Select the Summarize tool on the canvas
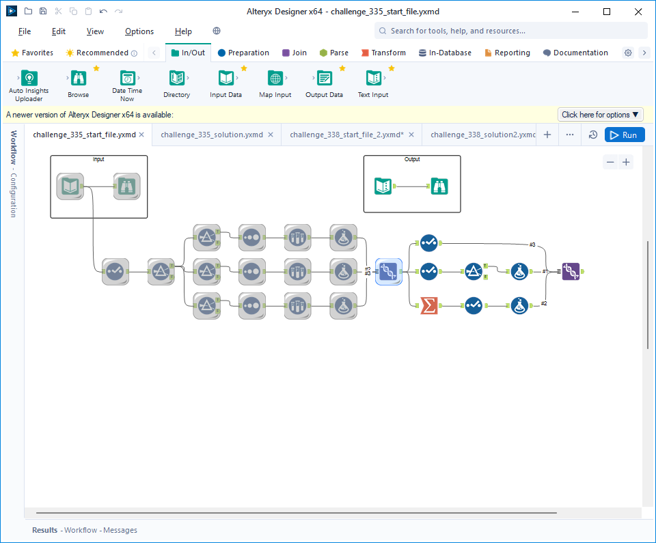 coord(428,305)
